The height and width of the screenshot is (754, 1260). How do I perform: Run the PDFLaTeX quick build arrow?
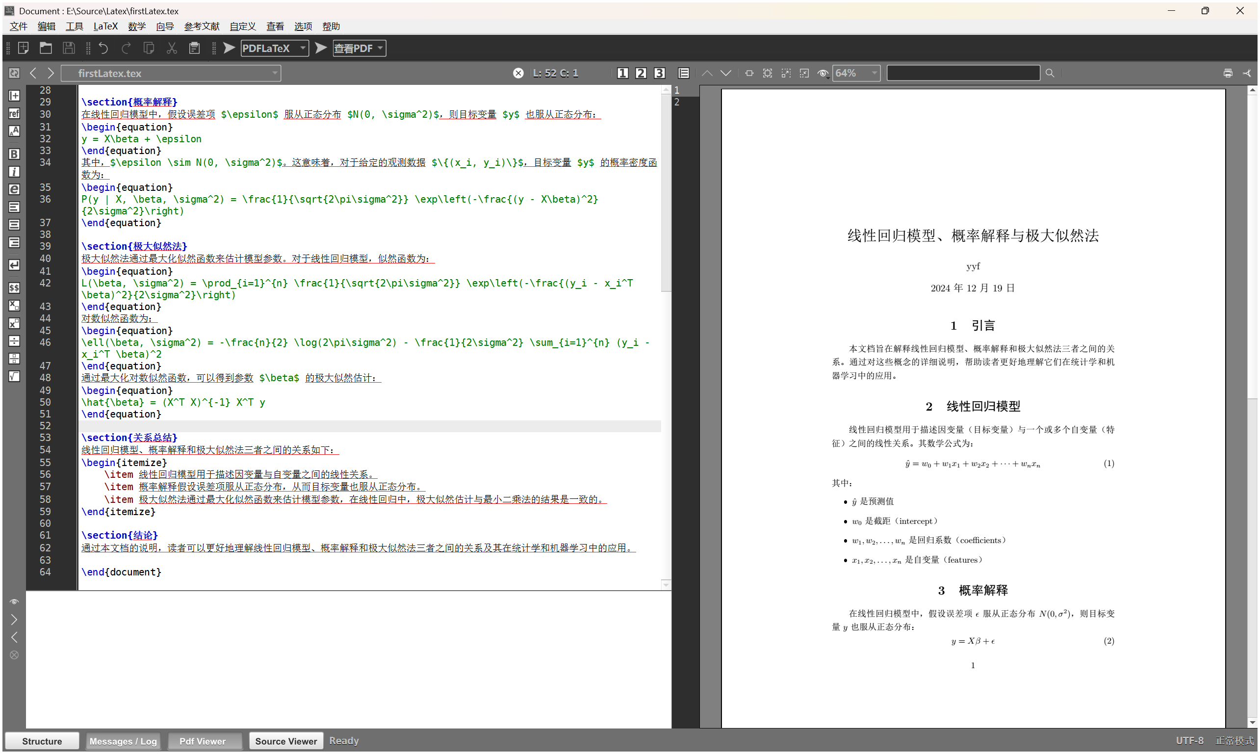click(x=229, y=48)
